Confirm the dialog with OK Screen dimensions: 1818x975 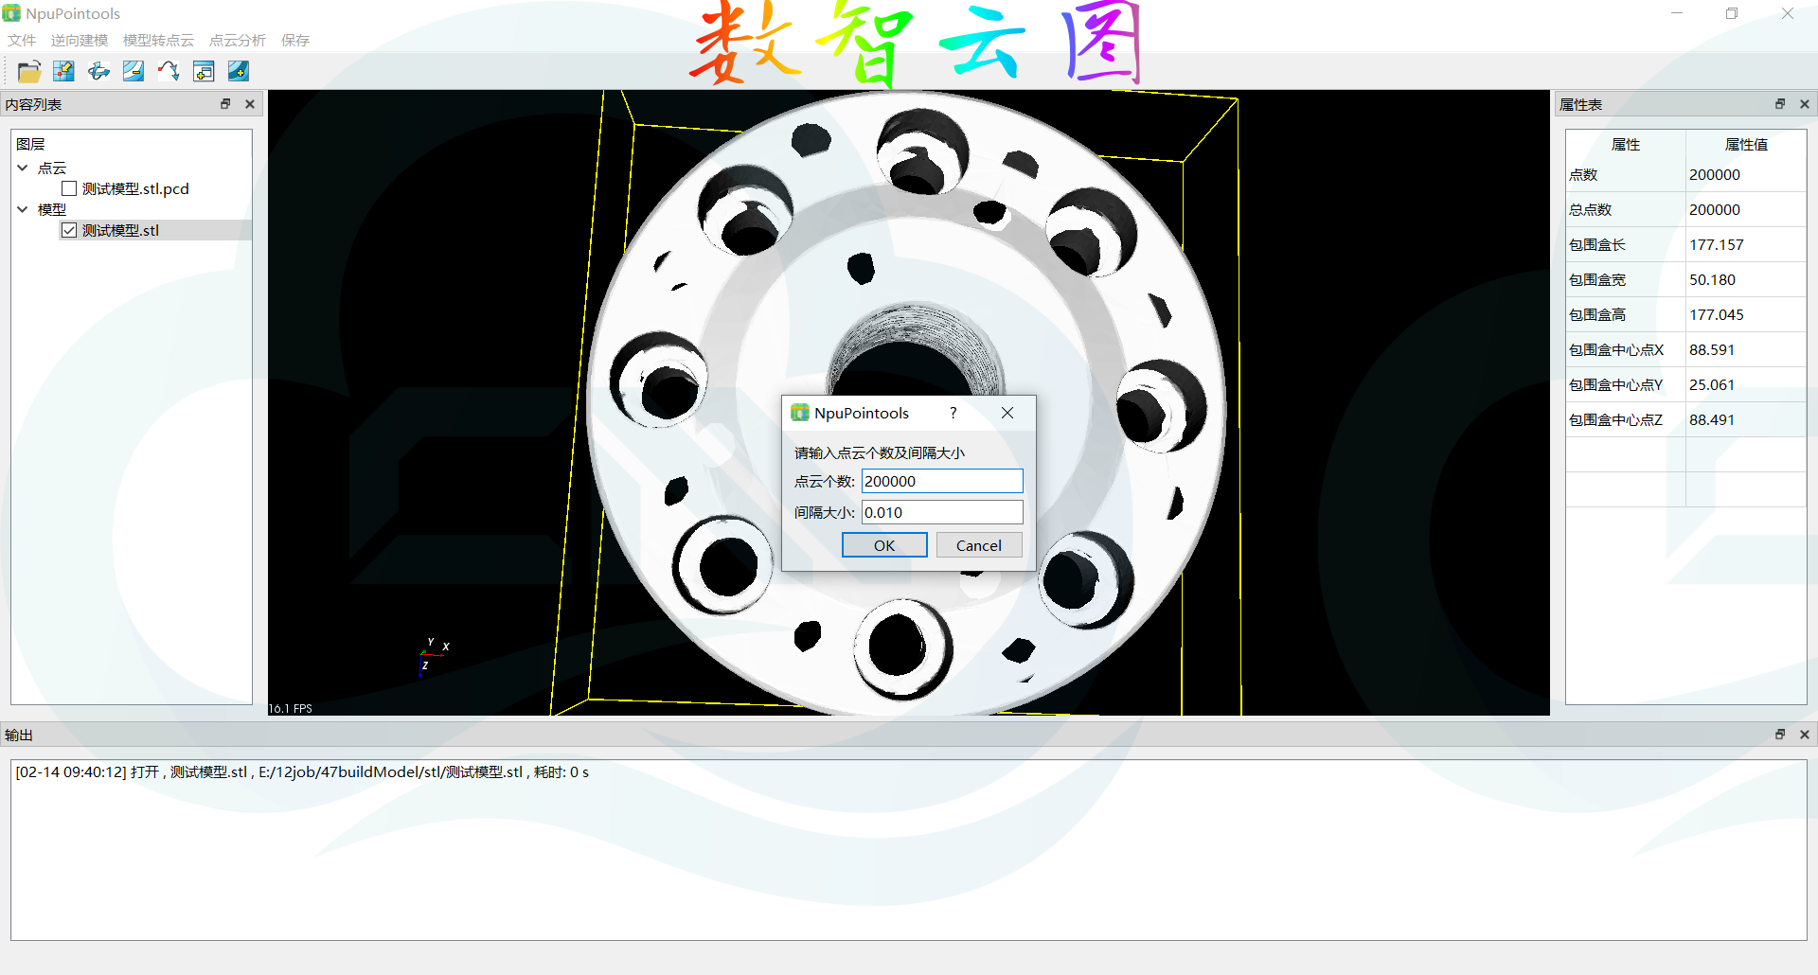point(883,545)
